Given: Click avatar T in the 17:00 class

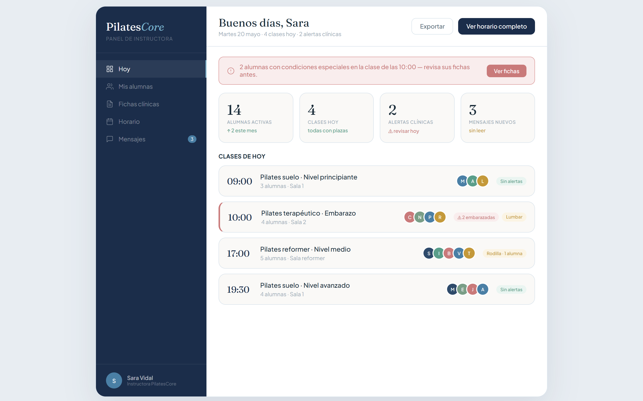Looking at the screenshot, I should click(469, 253).
